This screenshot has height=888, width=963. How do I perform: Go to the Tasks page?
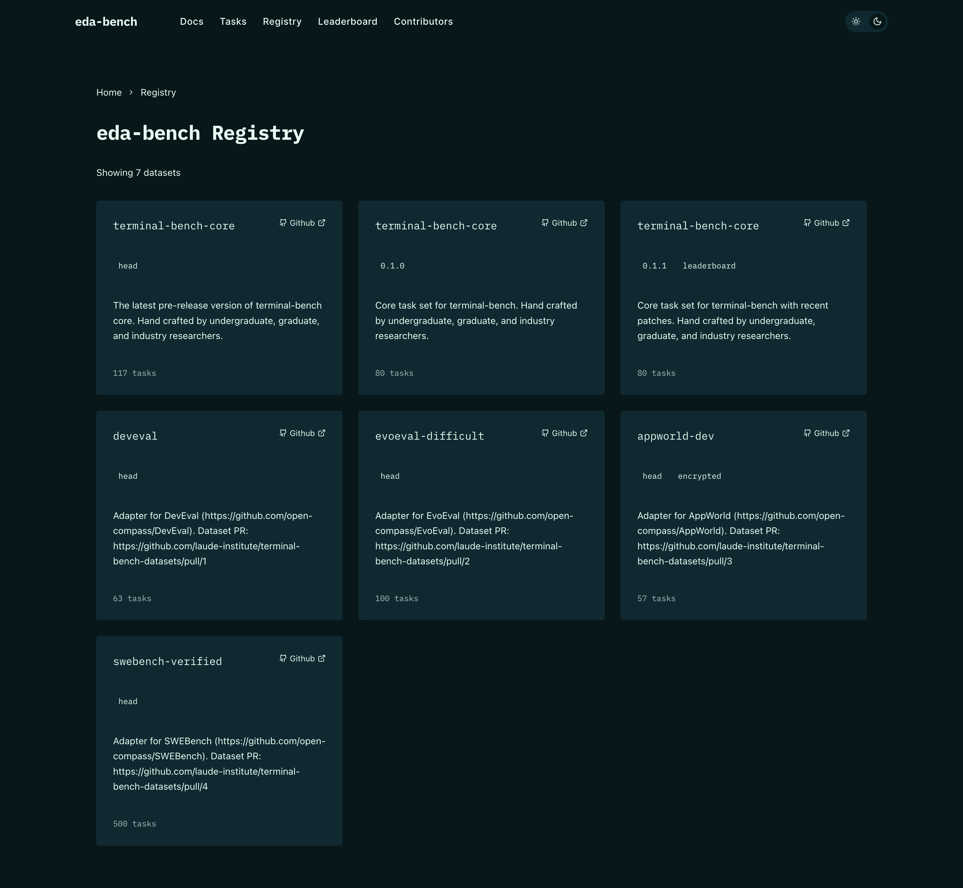pos(233,22)
